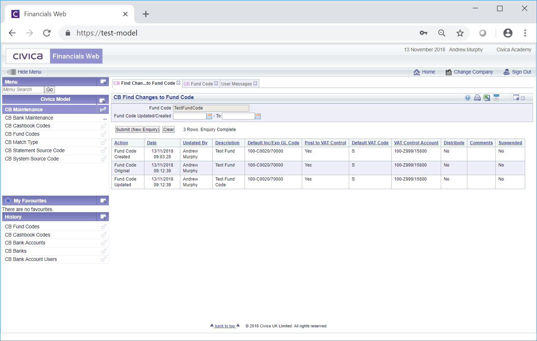The image size is (537, 341).
Task: Close the CB Fund Code tab
Action: click(x=216, y=83)
